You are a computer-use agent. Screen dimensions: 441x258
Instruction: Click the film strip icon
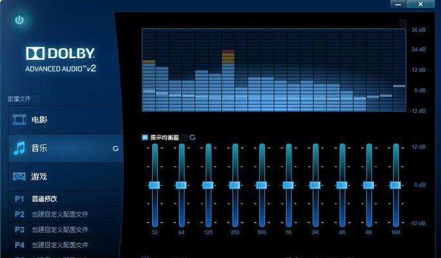19,119
